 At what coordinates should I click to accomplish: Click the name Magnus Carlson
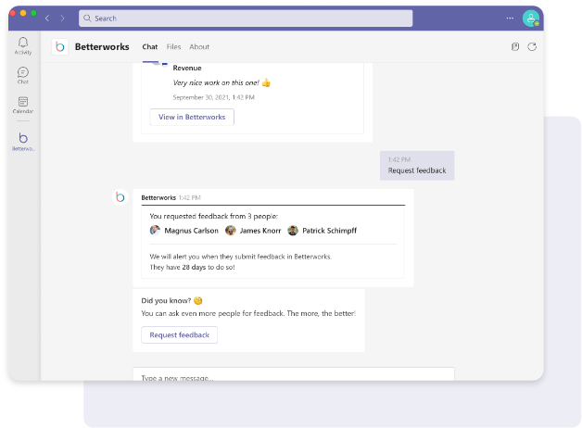pos(192,231)
